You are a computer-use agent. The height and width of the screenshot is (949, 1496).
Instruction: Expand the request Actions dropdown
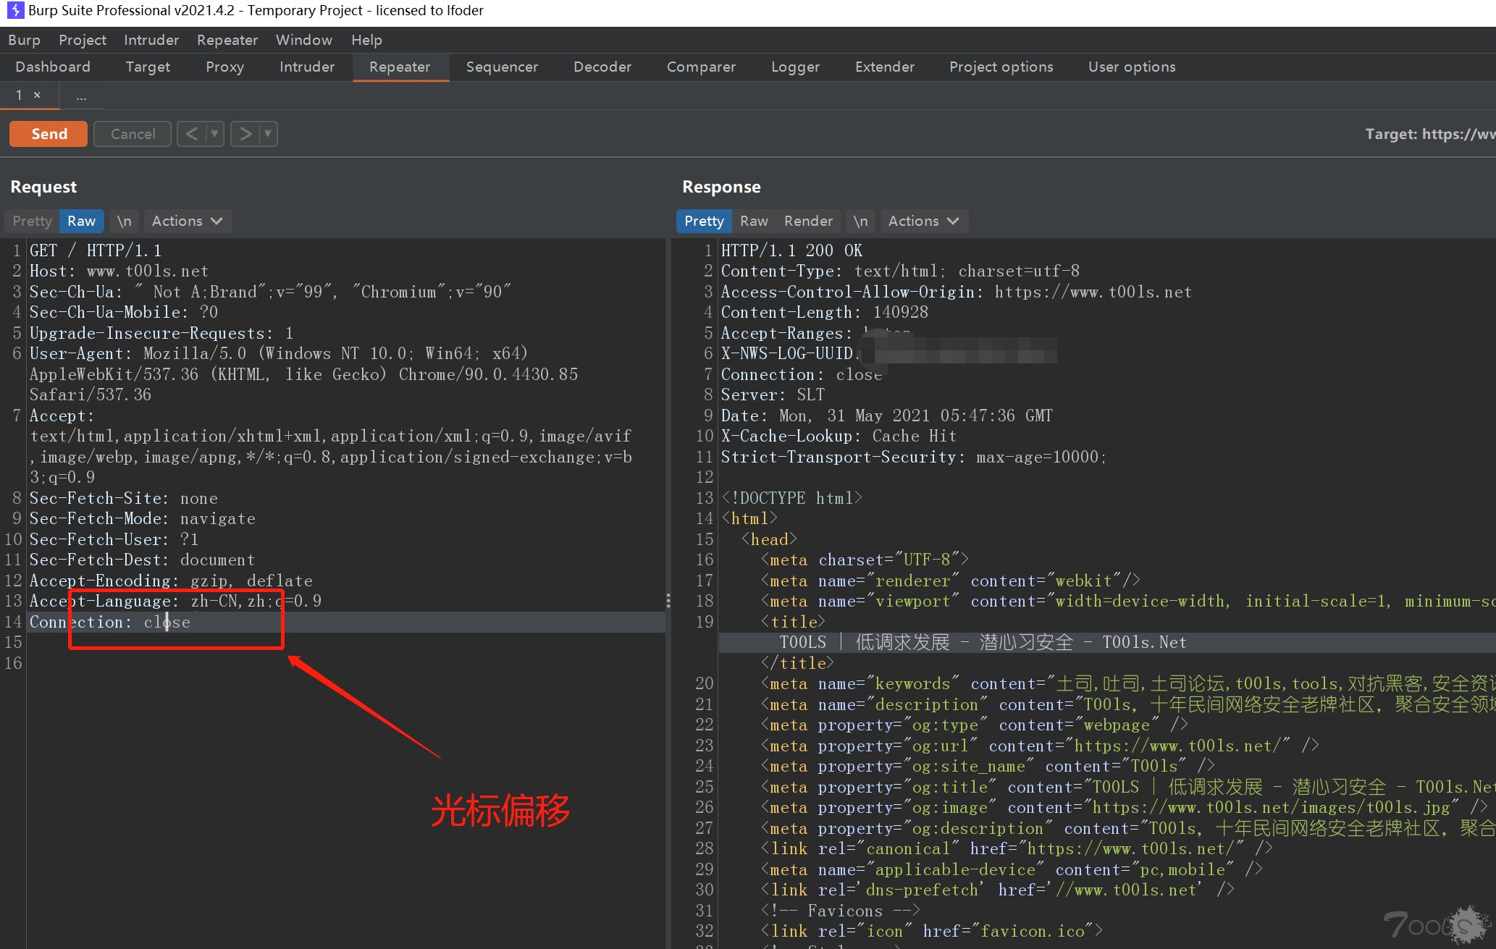(187, 221)
